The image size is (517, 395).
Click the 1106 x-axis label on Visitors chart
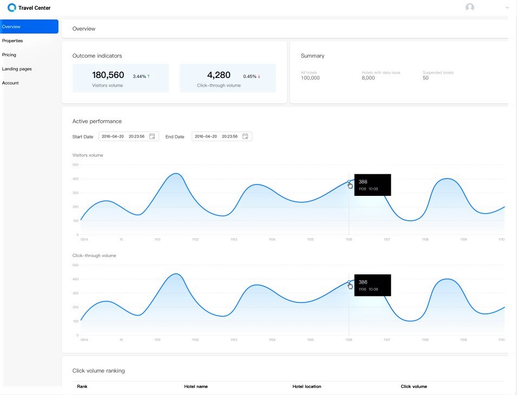pos(349,240)
